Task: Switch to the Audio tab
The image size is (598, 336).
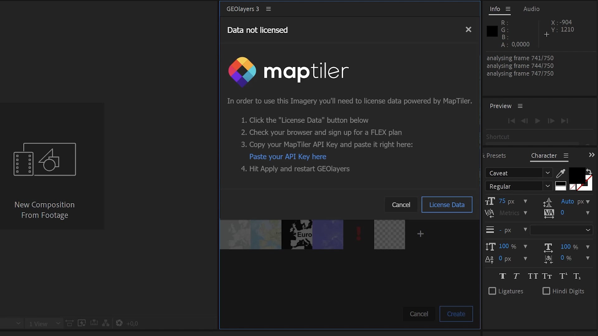Action: tap(531, 9)
